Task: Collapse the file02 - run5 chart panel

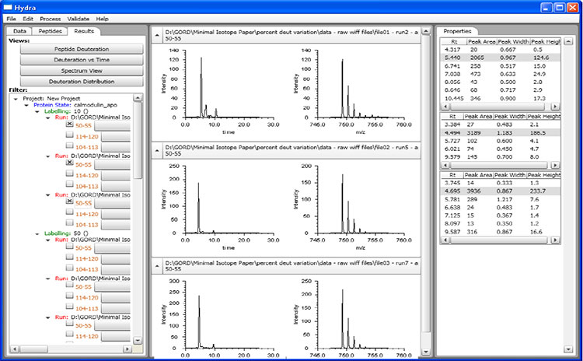Action: (x=157, y=151)
